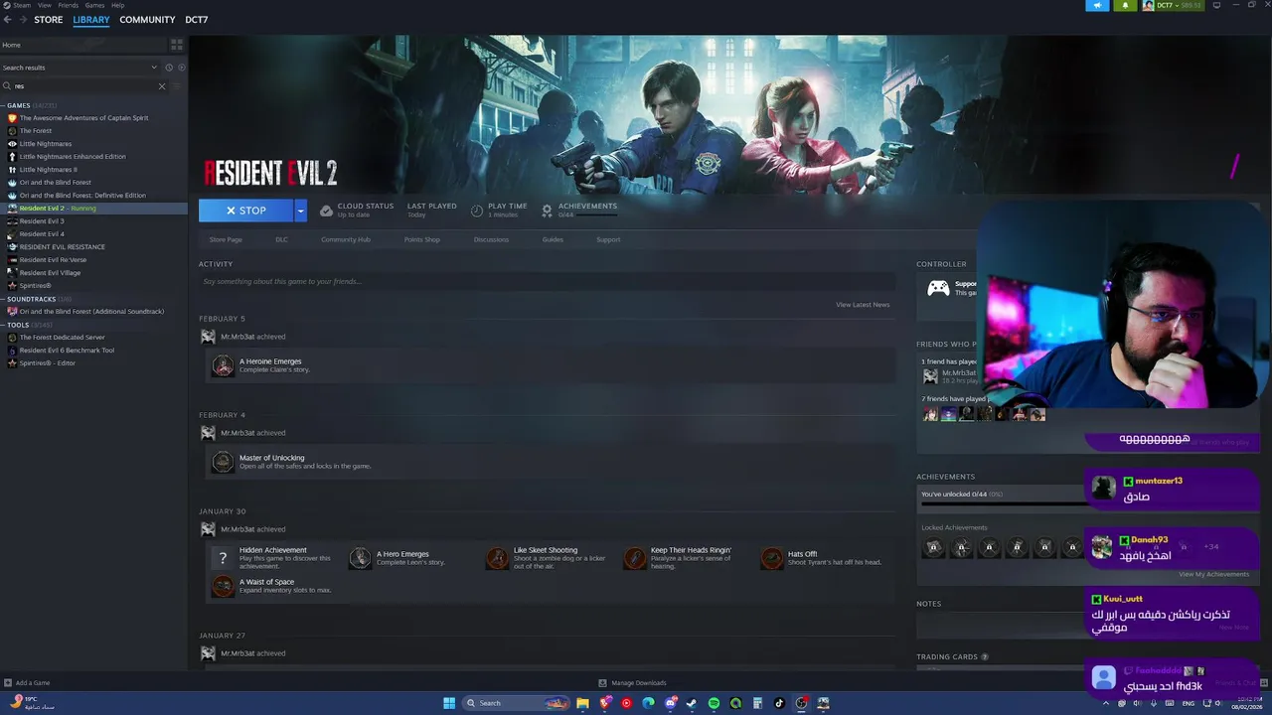The width and height of the screenshot is (1272, 715).
Task: Open File Explorer from taskbar
Action: [x=582, y=703]
